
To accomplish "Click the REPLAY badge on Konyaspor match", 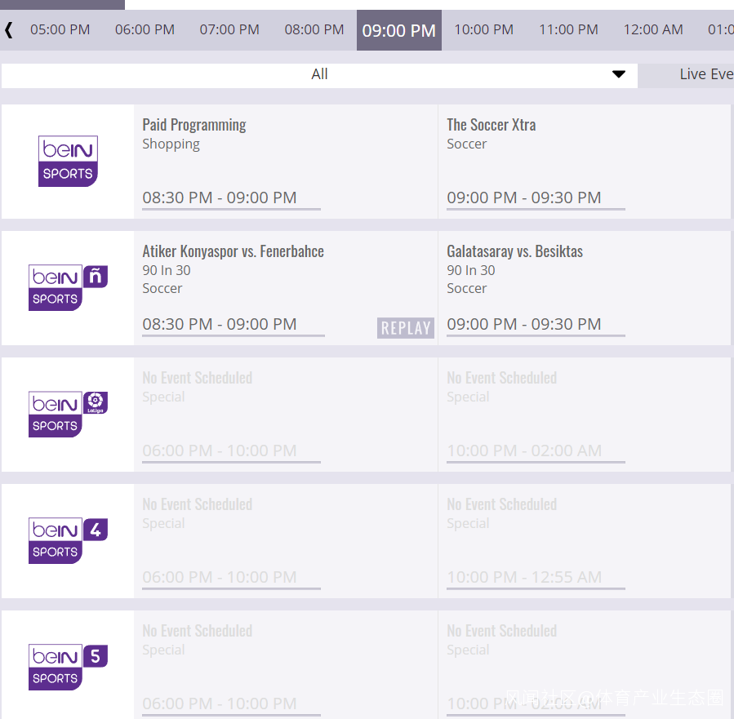I will tap(406, 327).
